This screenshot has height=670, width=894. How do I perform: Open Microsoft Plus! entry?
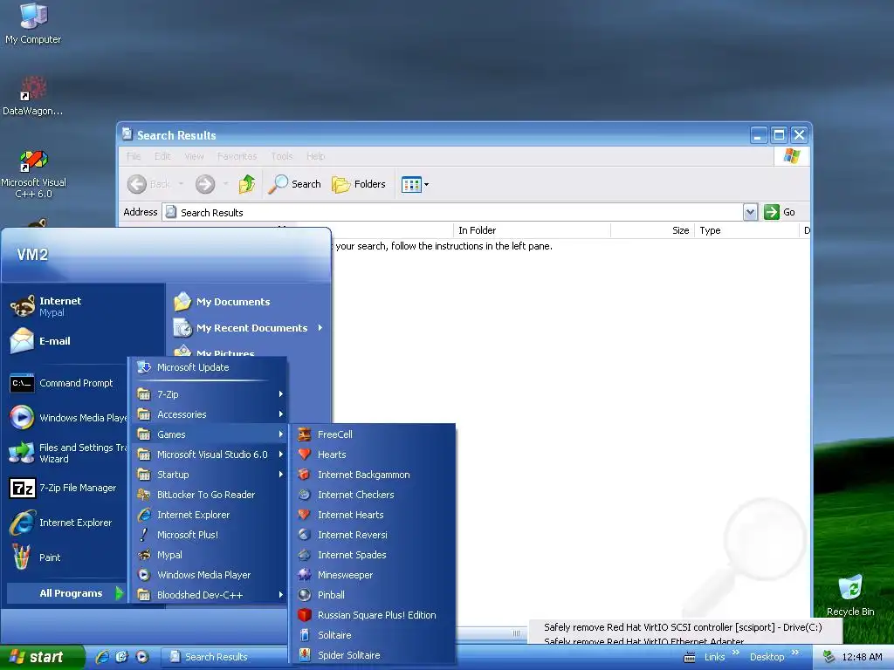coord(209,535)
